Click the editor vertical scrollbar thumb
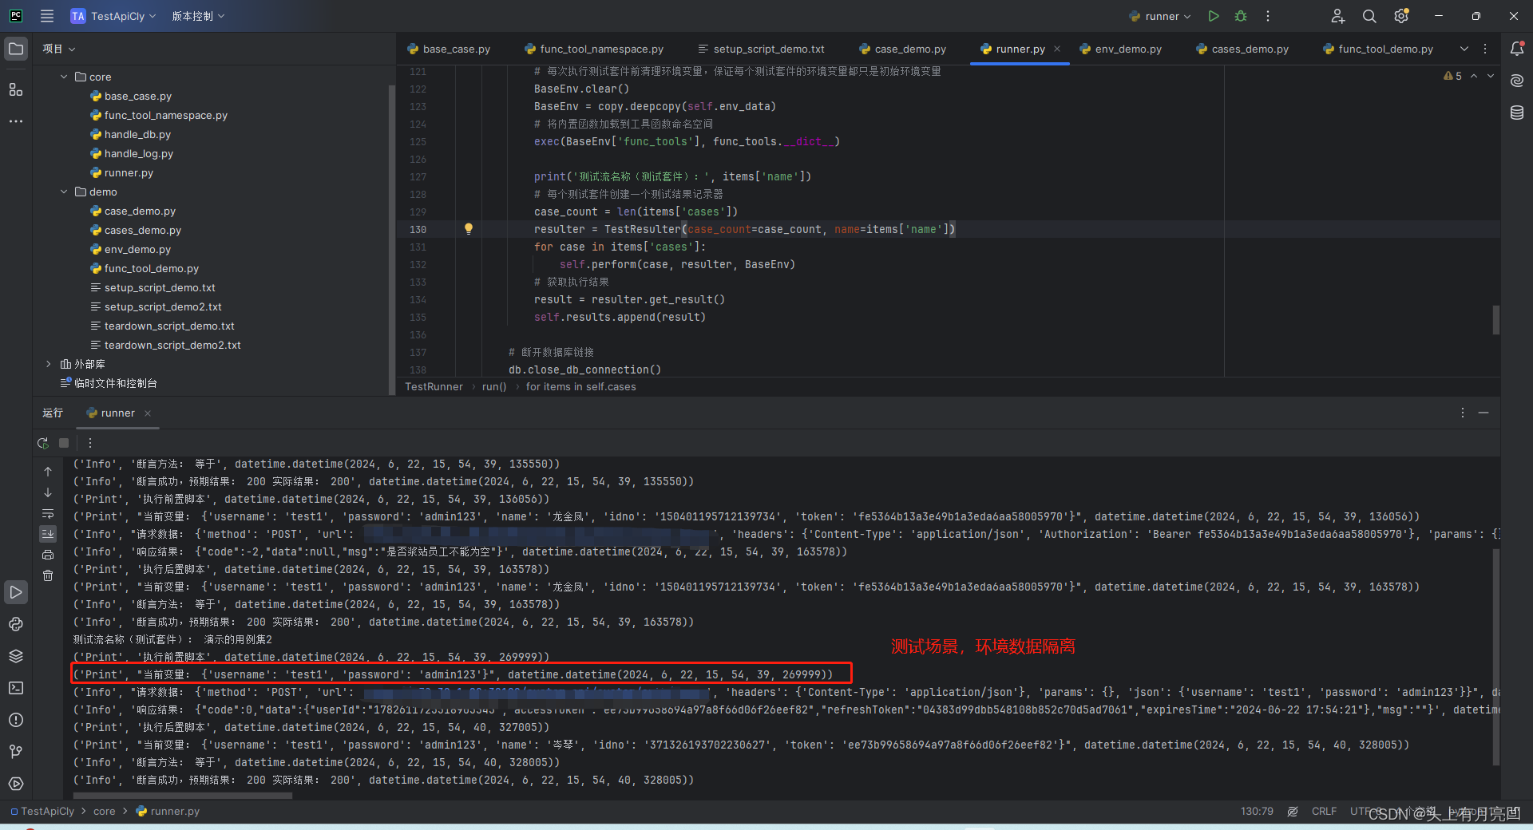 (1495, 320)
